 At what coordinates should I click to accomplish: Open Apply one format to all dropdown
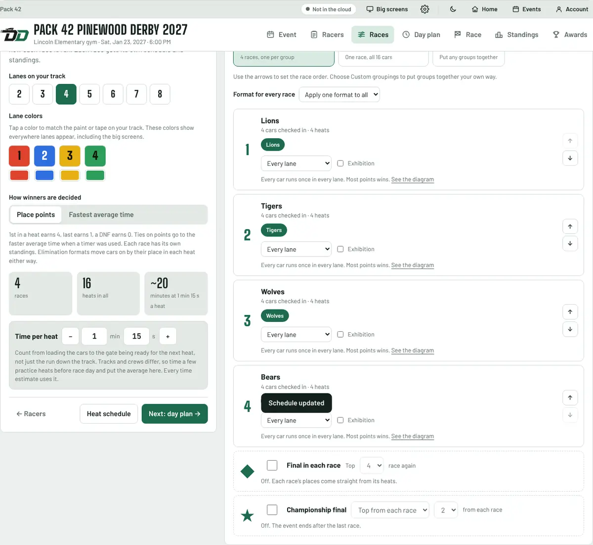pos(339,95)
